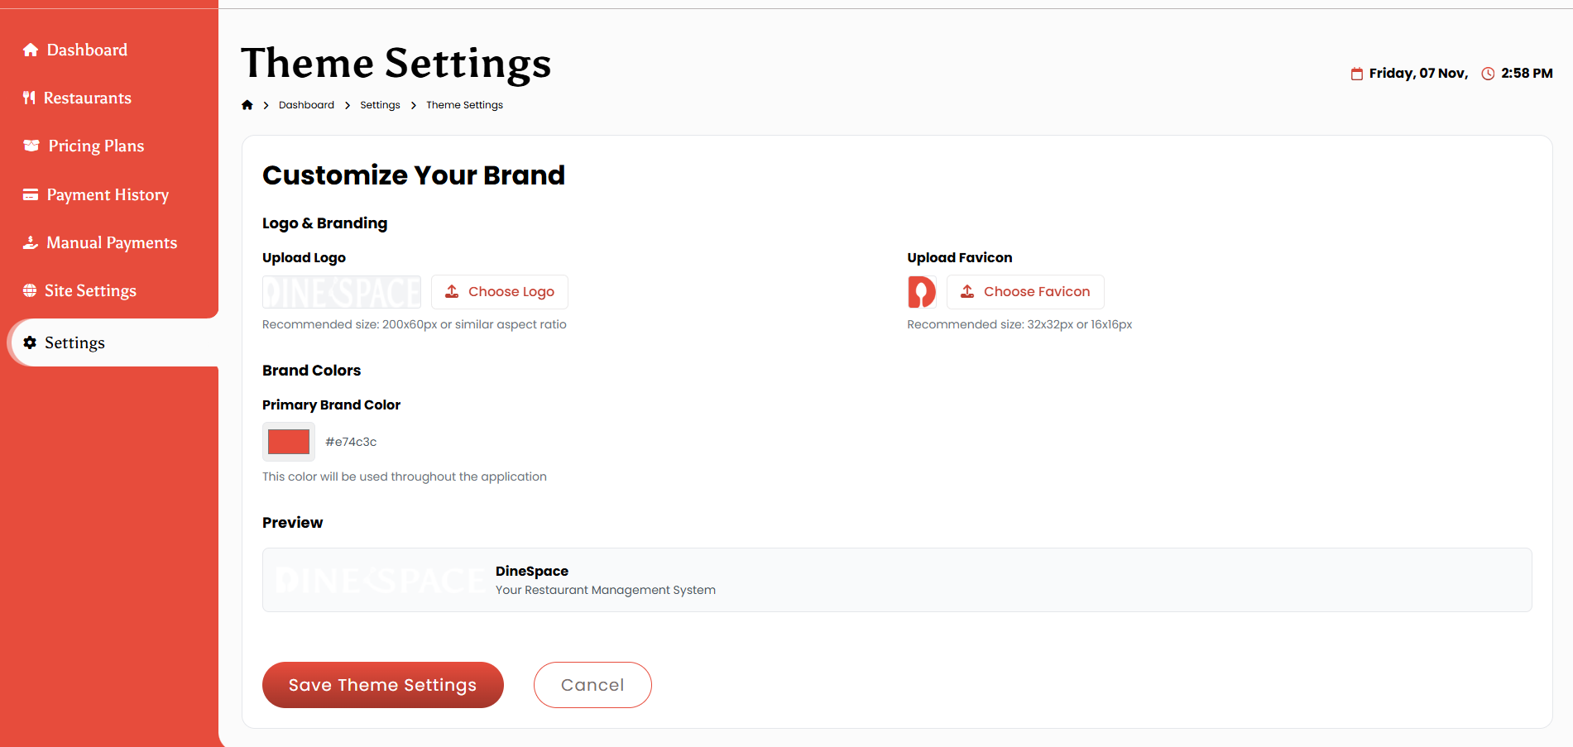This screenshot has height=747, width=1573.
Task: Click the Manual Payments hand icon
Action: click(x=31, y=242)
